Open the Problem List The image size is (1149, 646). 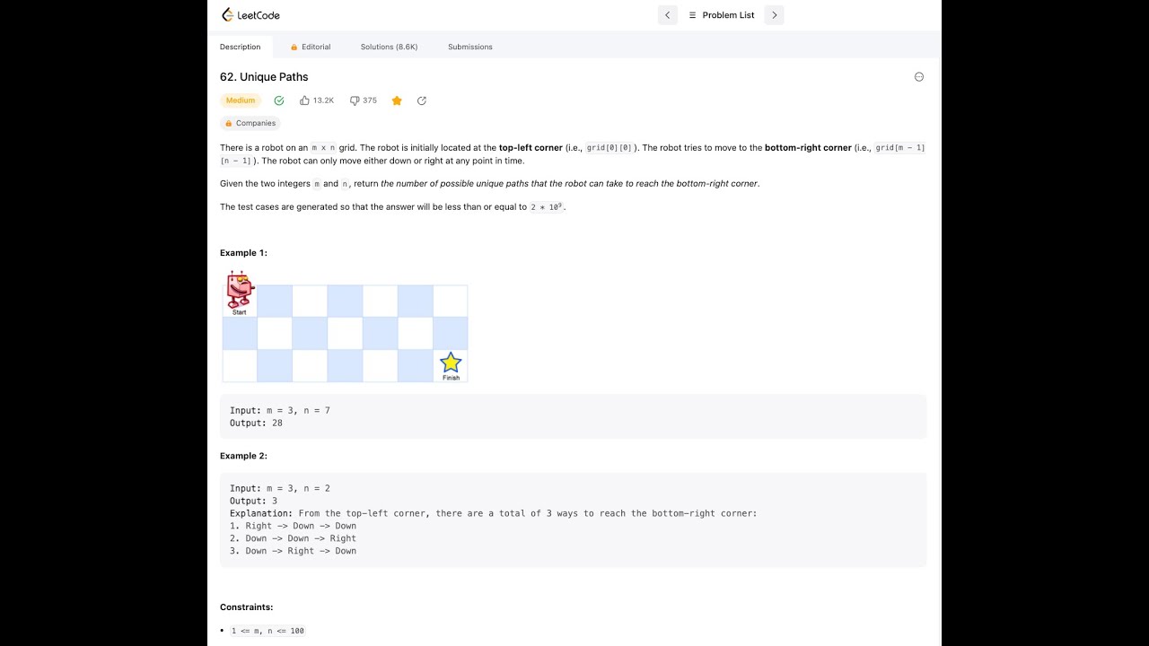722,15
